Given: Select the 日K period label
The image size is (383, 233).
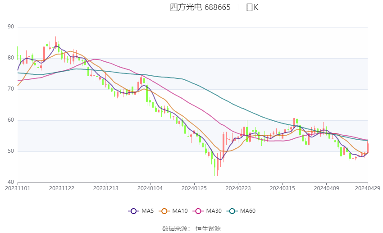Looking at the screenshot, I should point(252,7).
